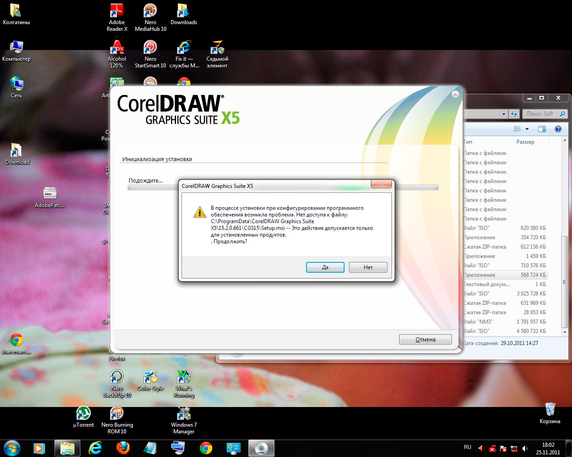572x457 pixels.
Task: Select the AdobePatc... file icon
Action: tap(50, 198)
